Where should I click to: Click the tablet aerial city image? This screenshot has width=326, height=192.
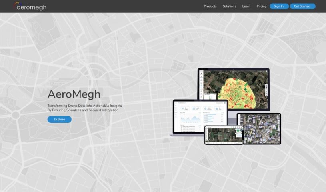coord(259,128)
